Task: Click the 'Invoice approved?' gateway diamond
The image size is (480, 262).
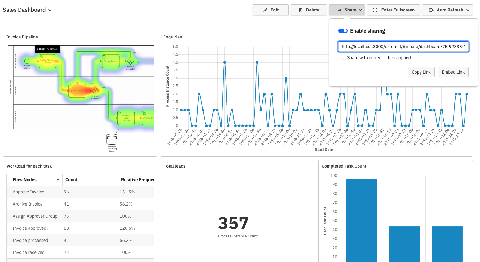Action: click(x=95, y=91)
